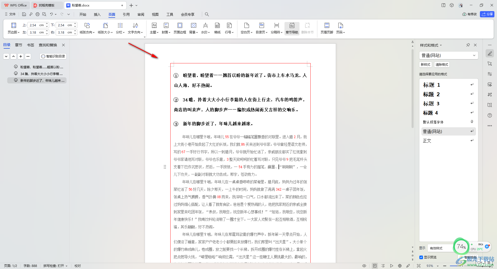
Task: Open the 页边距 margins tool
Action: tap(13, 28)
